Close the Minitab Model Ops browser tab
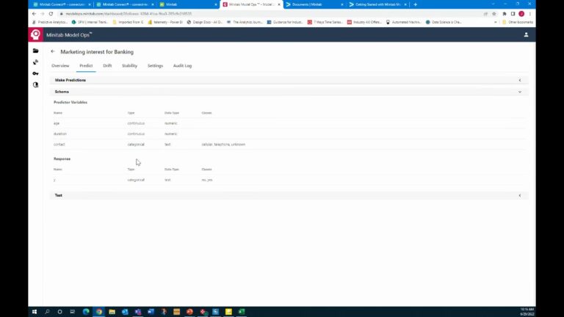Screen dimensions: 564x317 pos(279,4)
